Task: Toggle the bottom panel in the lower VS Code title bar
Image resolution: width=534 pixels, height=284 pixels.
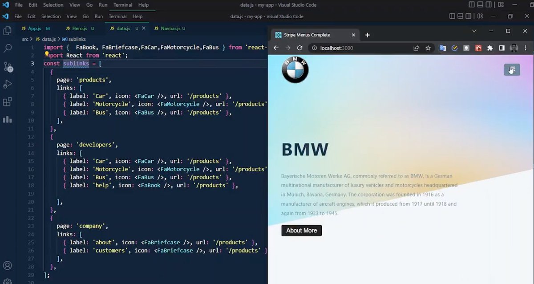Action: [461, 16]
